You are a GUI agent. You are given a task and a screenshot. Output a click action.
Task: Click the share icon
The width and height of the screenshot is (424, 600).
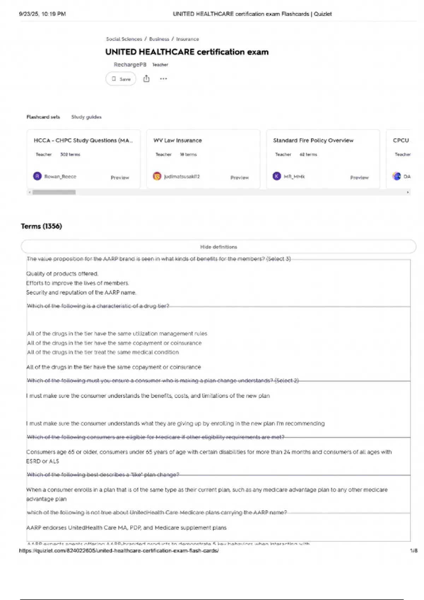(146, 79)
